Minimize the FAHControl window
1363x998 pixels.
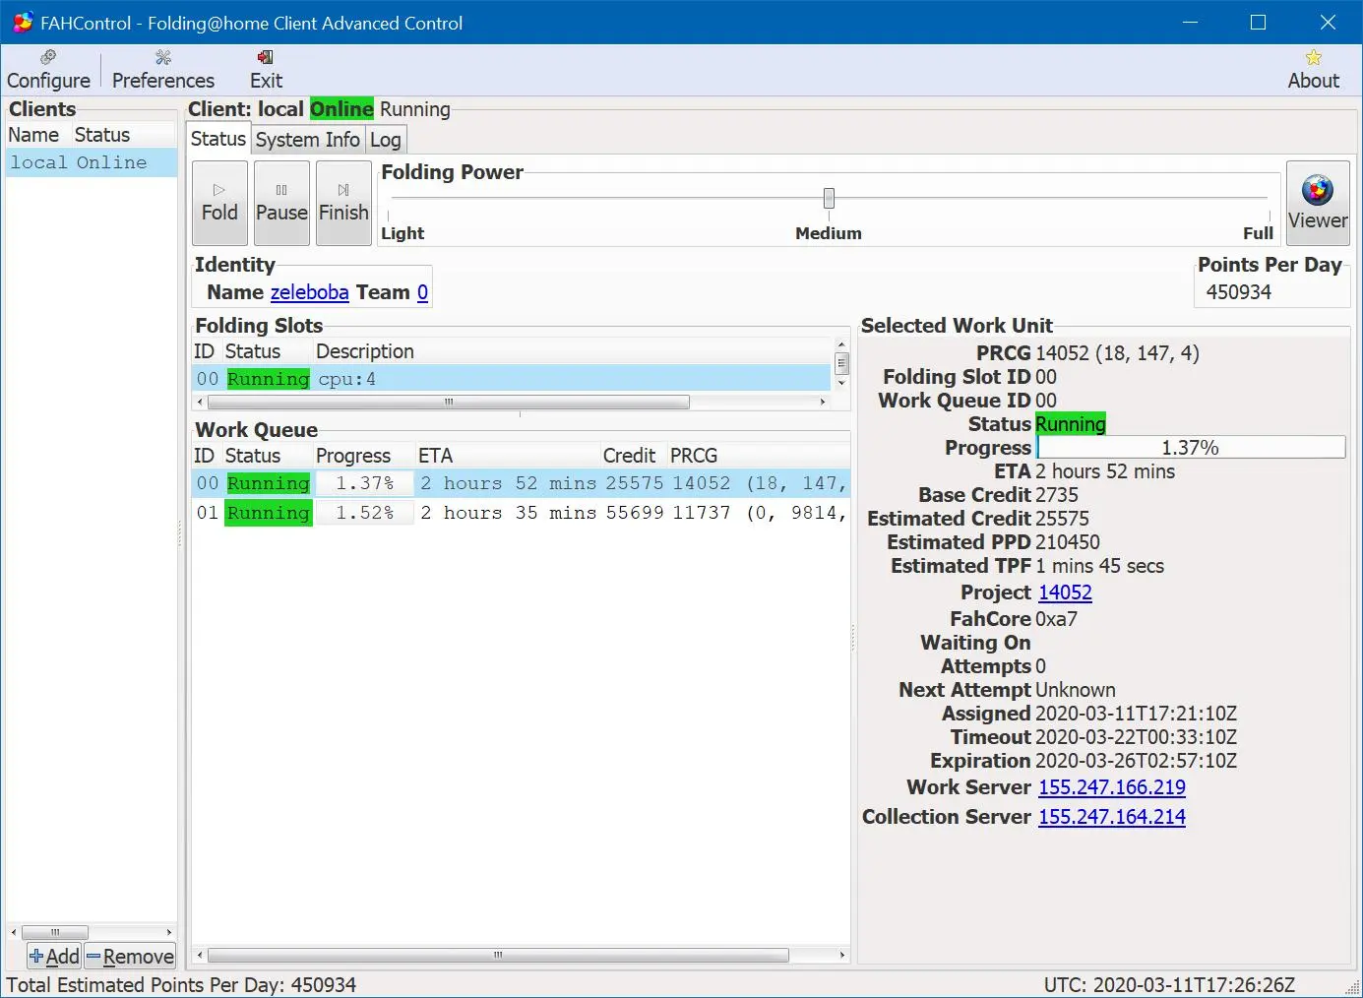(1190, 23)
